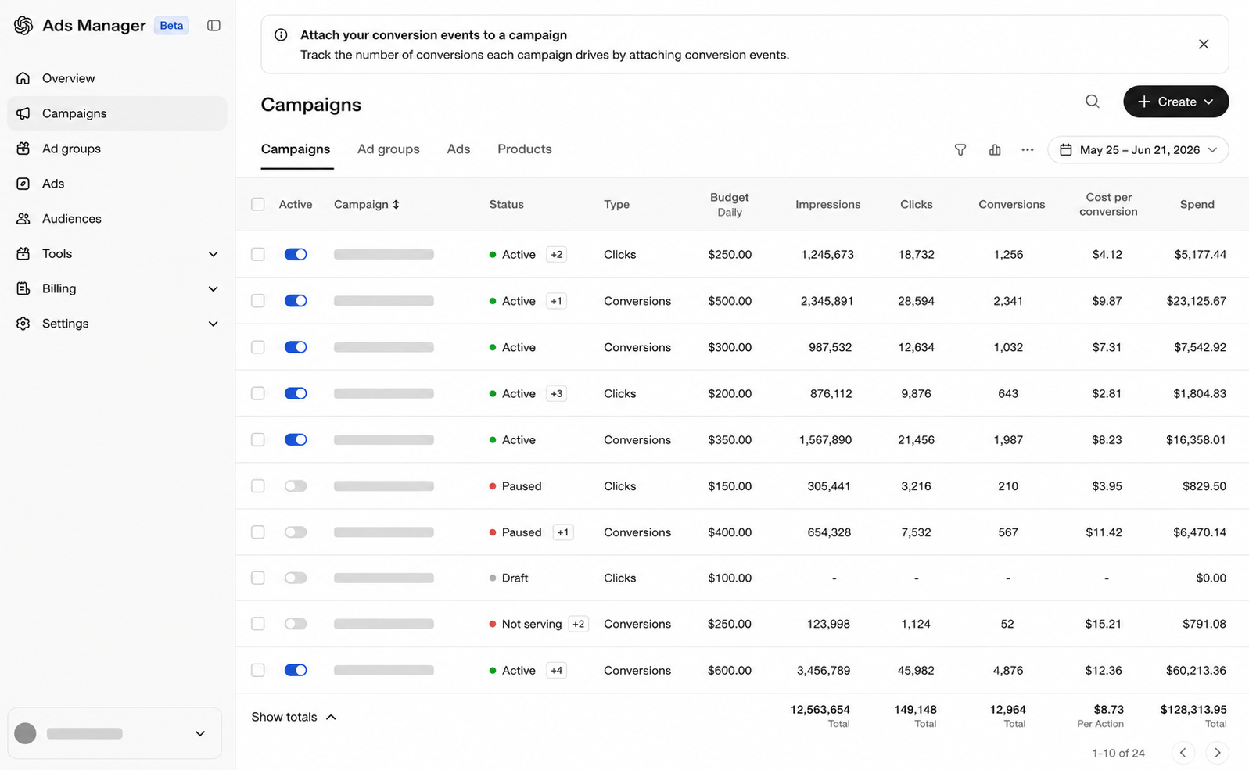
Task: Enable the toggle for Paused $829.50 campaign
Action: [x=296, y=486]
